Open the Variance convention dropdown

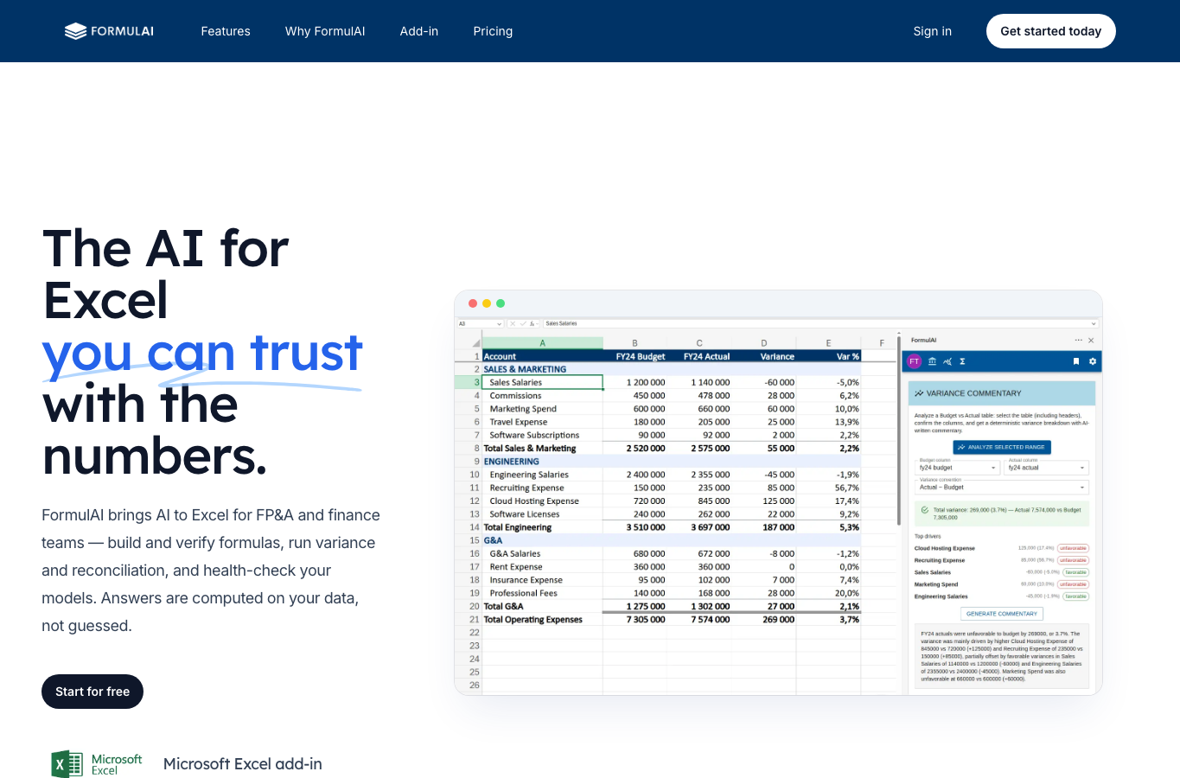(x=1002, y=488)
